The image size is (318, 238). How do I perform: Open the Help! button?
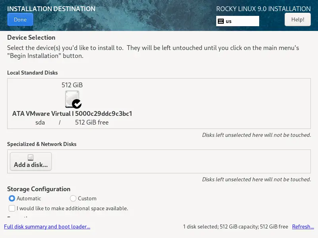(x=297, y=19)
